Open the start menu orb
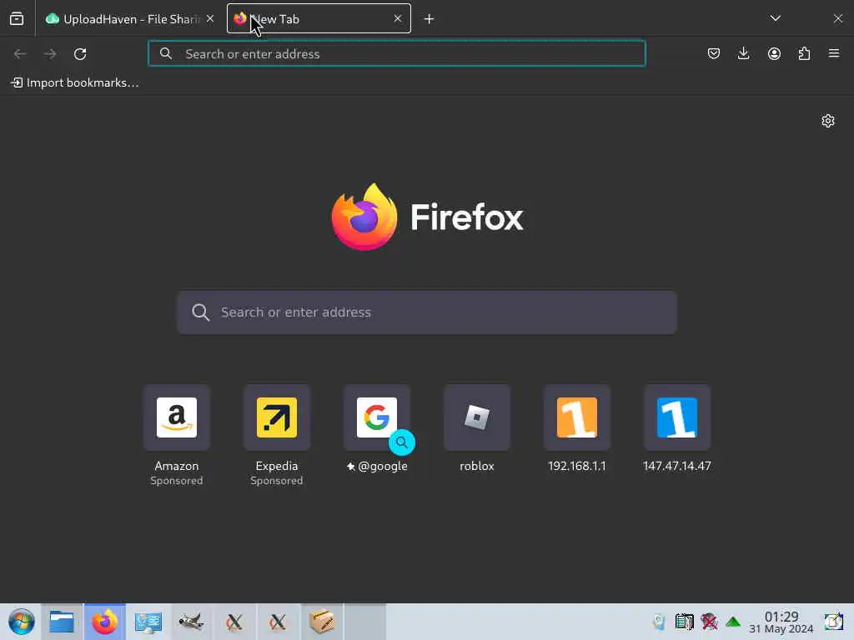The height and width of the screenshot is (640, 854). [x=21, y=622]
